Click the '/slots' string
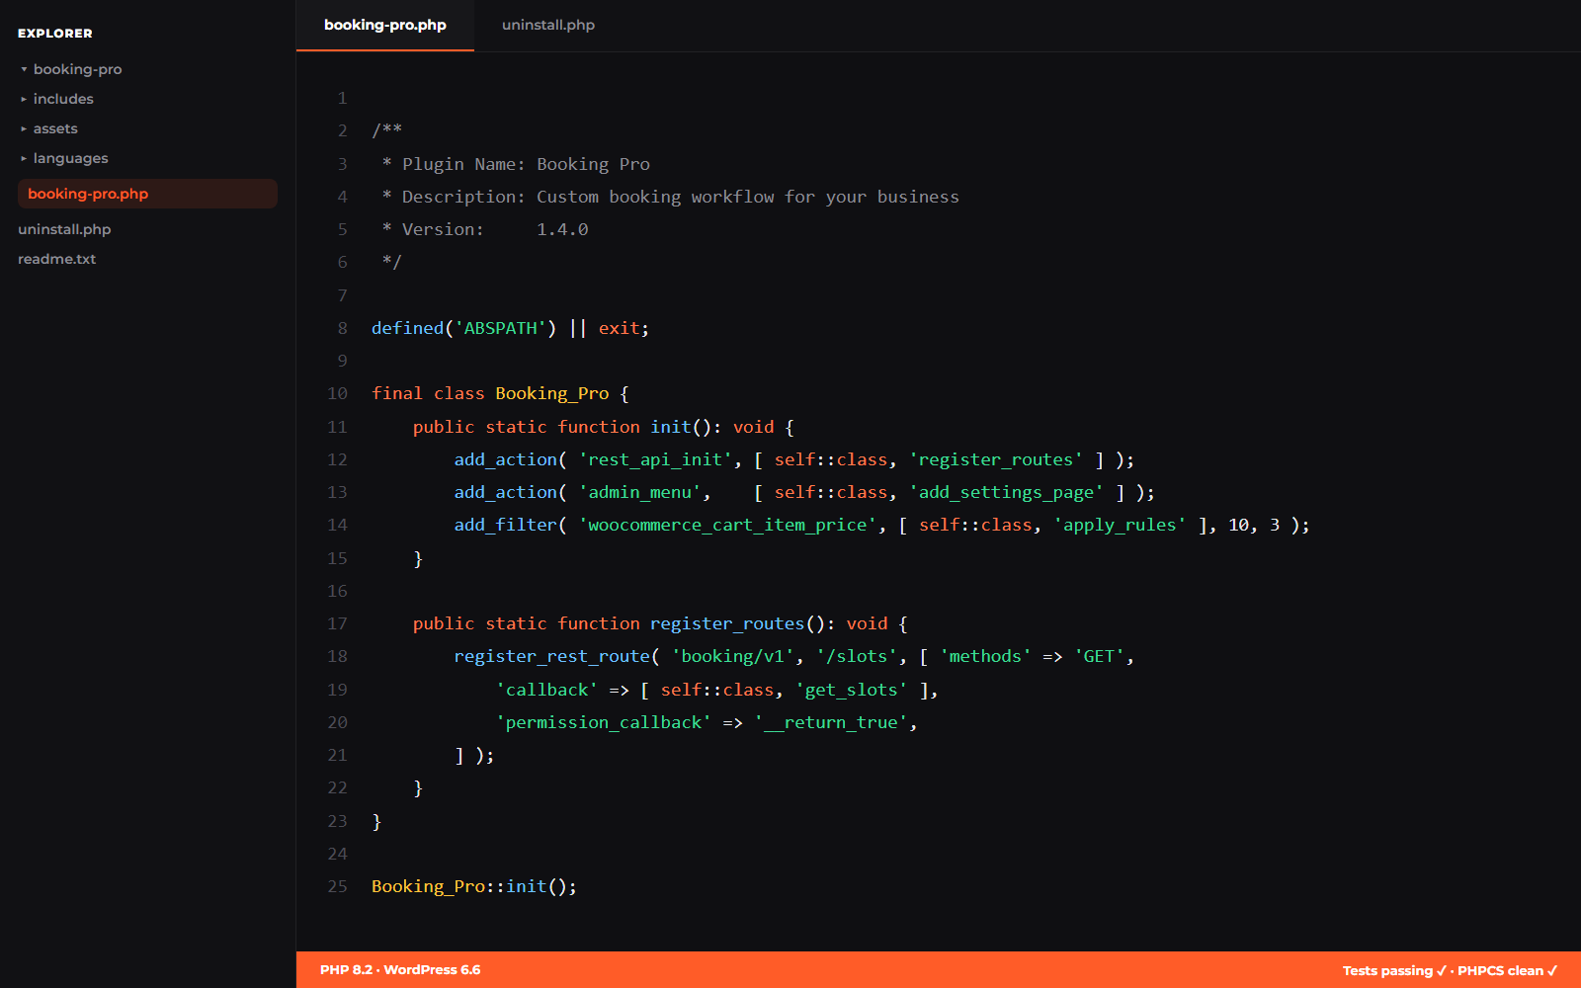Image resolution: width=1581 pixels, height=988 pixels. pos(857,656)
